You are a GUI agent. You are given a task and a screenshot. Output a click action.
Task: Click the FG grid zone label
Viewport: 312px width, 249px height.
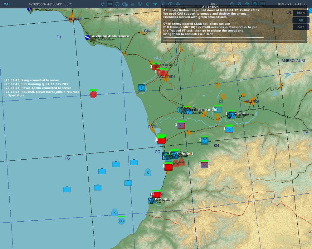pos(68,158)
